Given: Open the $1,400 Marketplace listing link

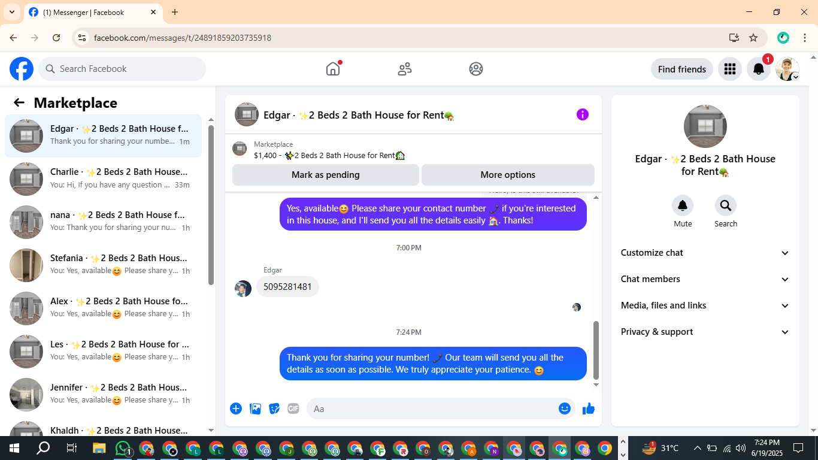Looking at the screenshot, I should (329, 155).
